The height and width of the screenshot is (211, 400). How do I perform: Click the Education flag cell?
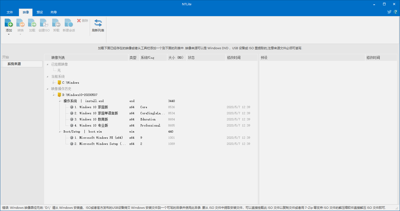point(148,119)
